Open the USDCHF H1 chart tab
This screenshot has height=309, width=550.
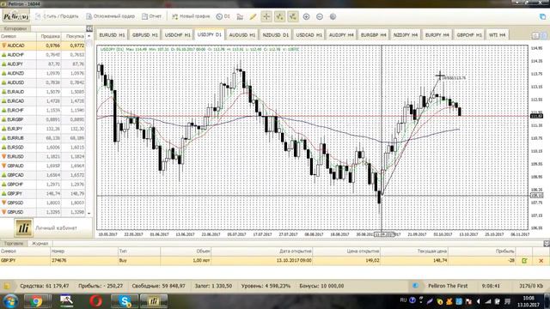click(178, 35)
